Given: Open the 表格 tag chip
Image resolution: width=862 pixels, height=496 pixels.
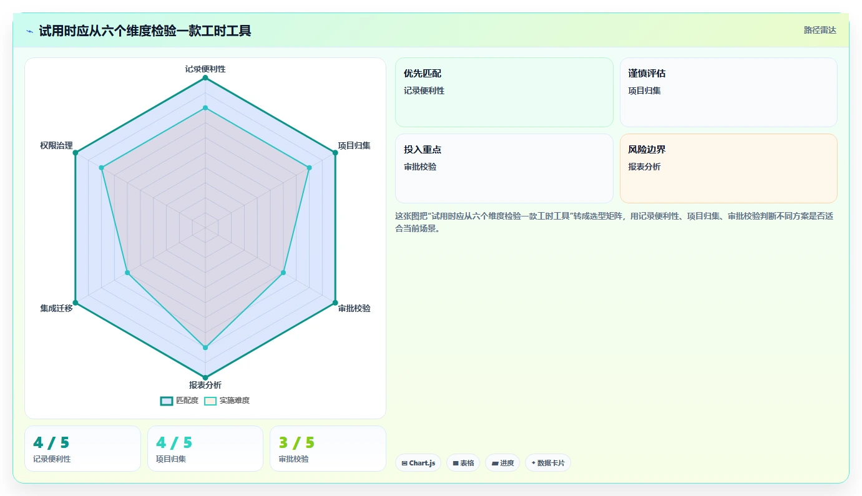Looking at the screenshot, I should (x=463, y=463).
